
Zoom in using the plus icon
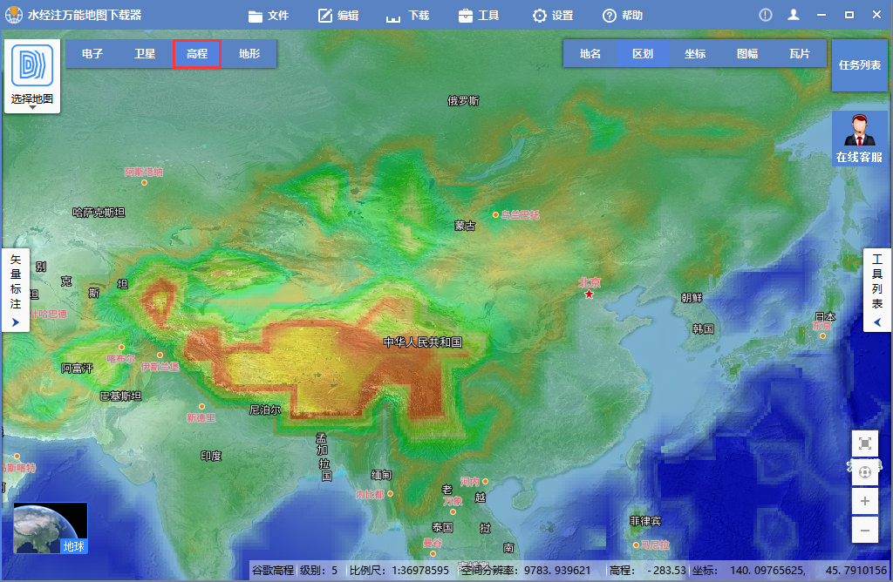click(864, 501)
